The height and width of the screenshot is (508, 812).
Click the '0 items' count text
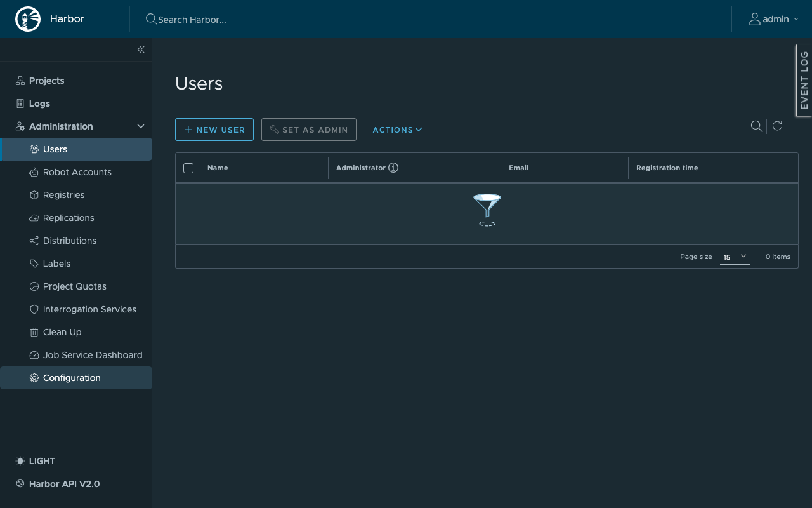pyautogui.click(x=778, y=257)
